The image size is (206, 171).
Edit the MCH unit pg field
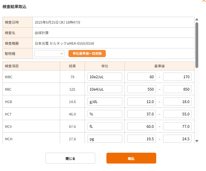105,139
